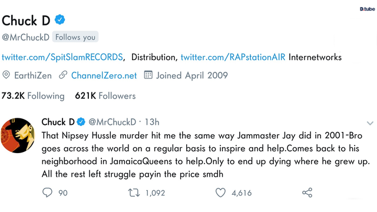This screenshot has width=377, height=212.
Task: Click the D.tube logo watermark
Action: coord(367,9)
